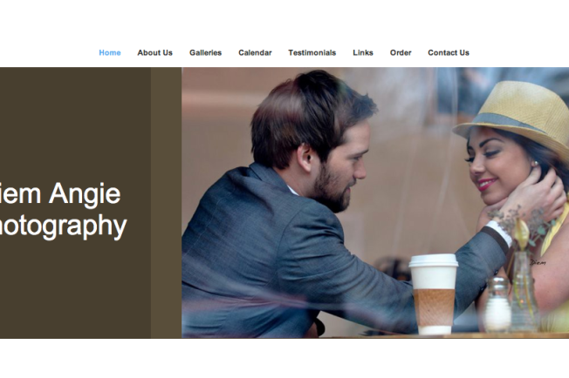
Task: Click the Diem signature watermark on photo
Action: [538, 262]
